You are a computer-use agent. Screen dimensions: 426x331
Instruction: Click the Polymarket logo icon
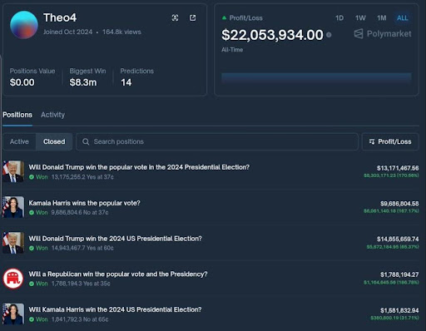coord(359,34)
